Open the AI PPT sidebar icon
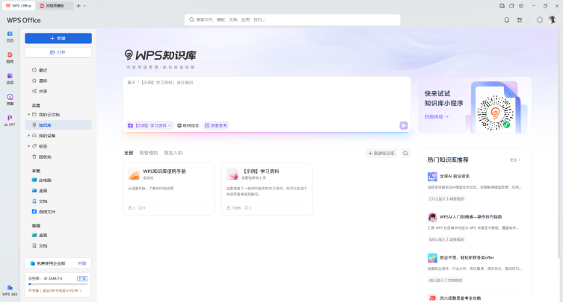 tap(10, 119)
